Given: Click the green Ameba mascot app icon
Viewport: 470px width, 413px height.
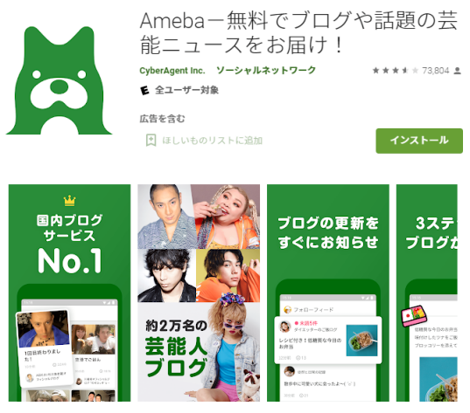Looking at the screenshot, I should 59,80.
